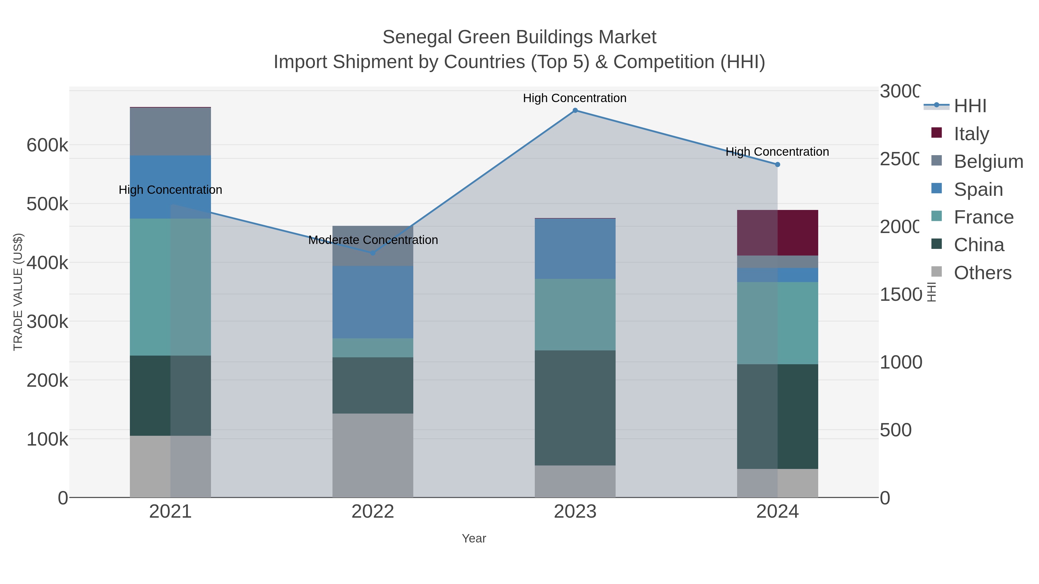Select the Others segment of the 2021 bar
The width and height of the screenshot is (1039, 584).
(170, 467)
